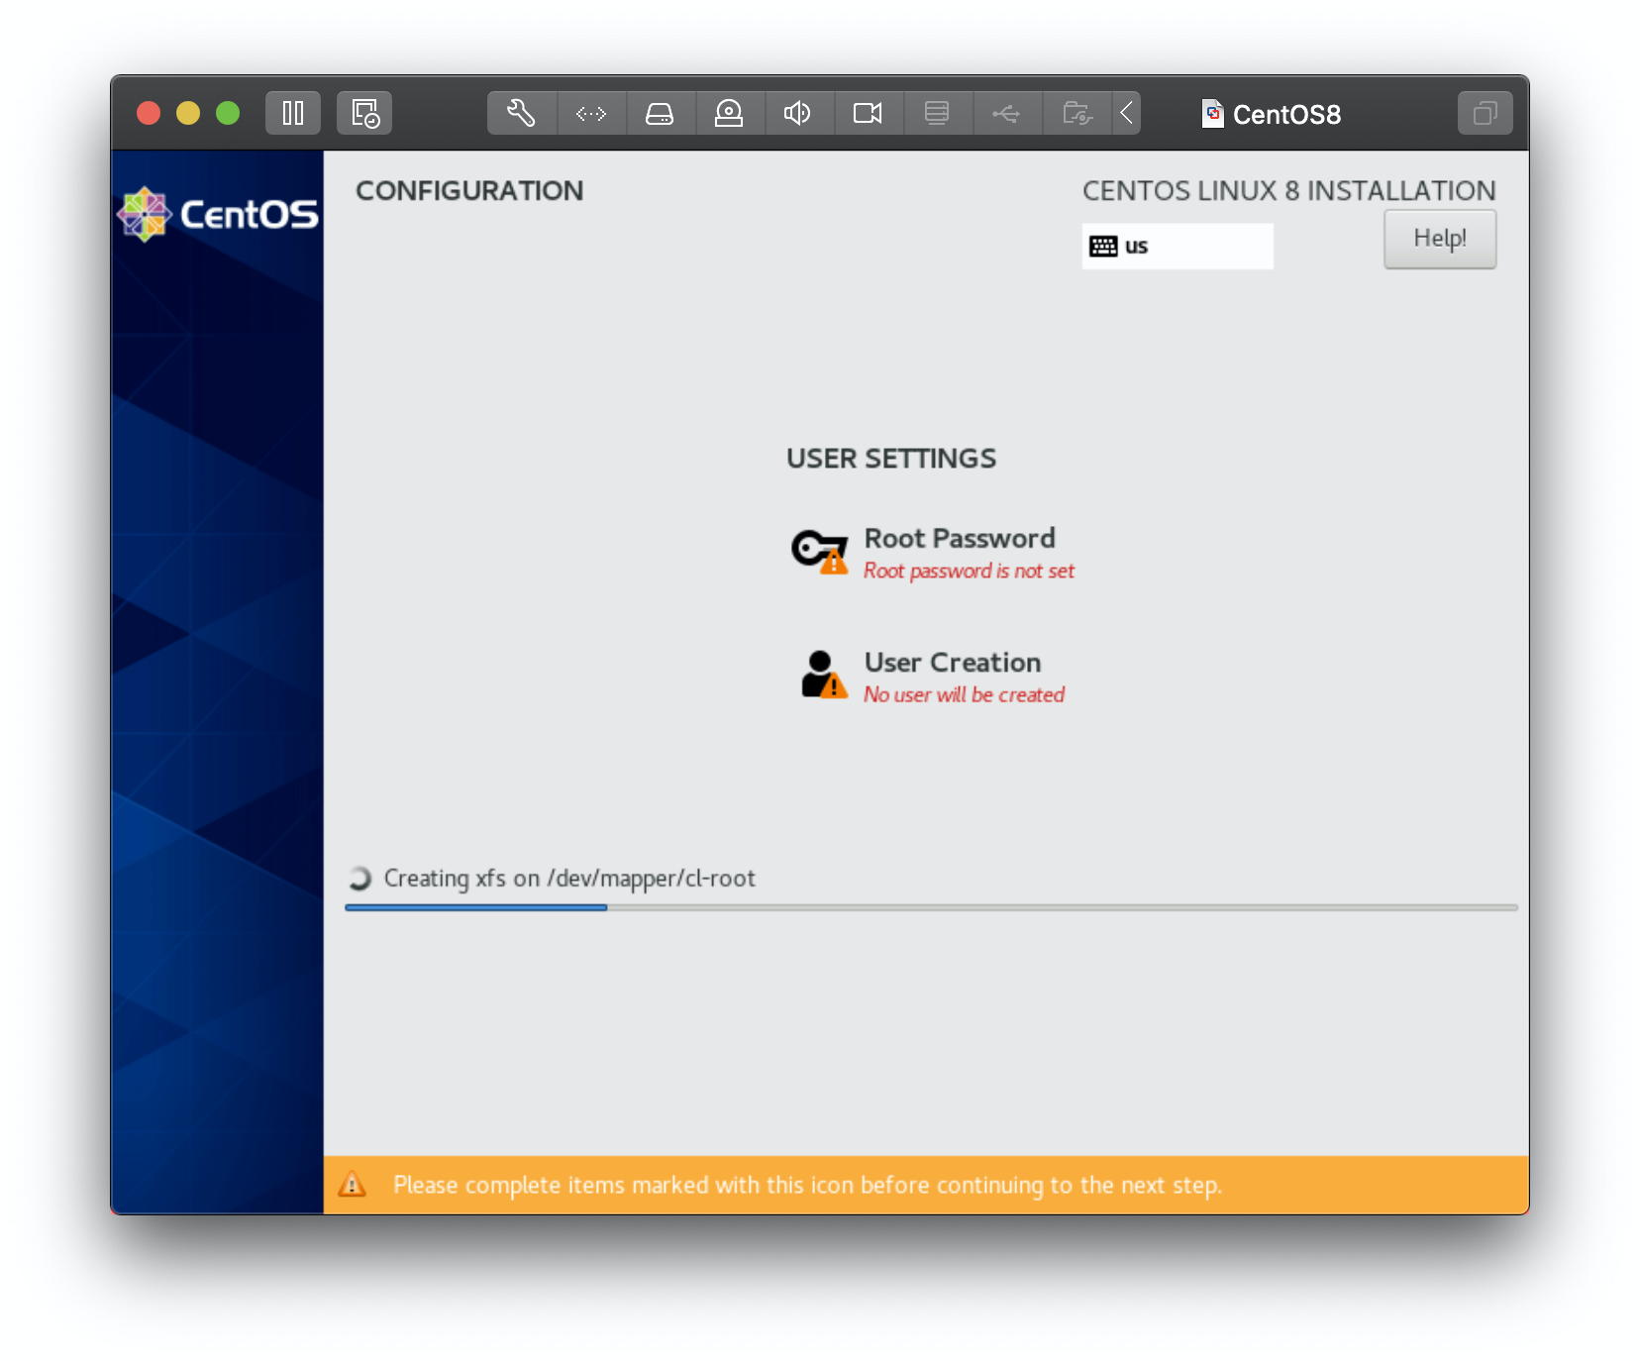1640x1361 pixels.
Task: Pause the CentOS8 virtual machine
Action: [x=293, y=113]
